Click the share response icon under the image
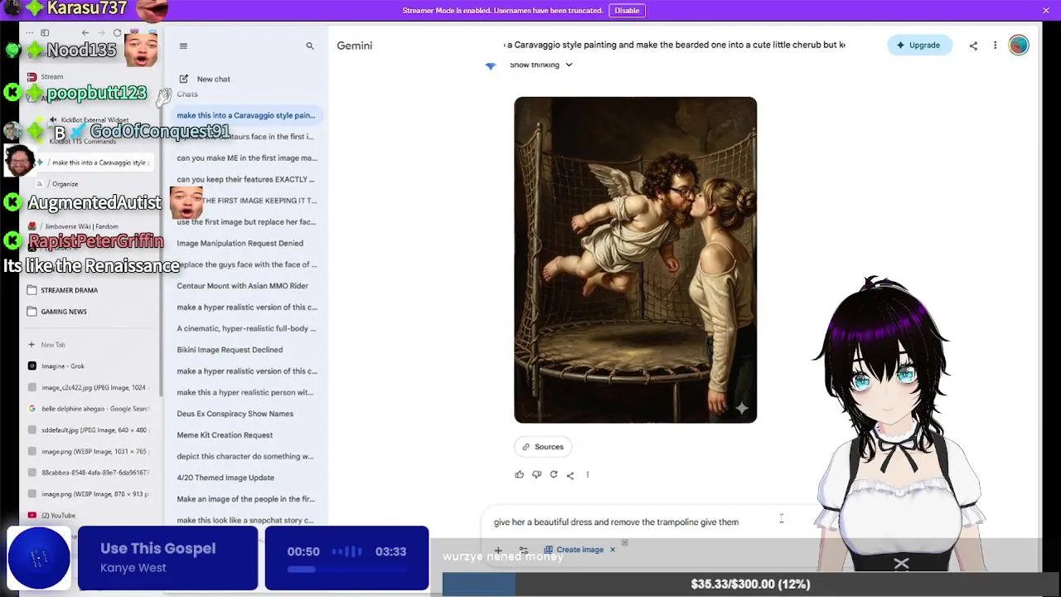The image size is (1061, 597). point(570,475)
